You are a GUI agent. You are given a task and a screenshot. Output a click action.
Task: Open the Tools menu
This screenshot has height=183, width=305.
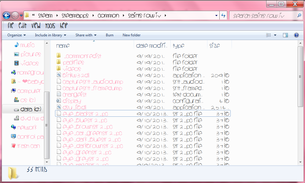pyautogui.click(x=50, y=25)
